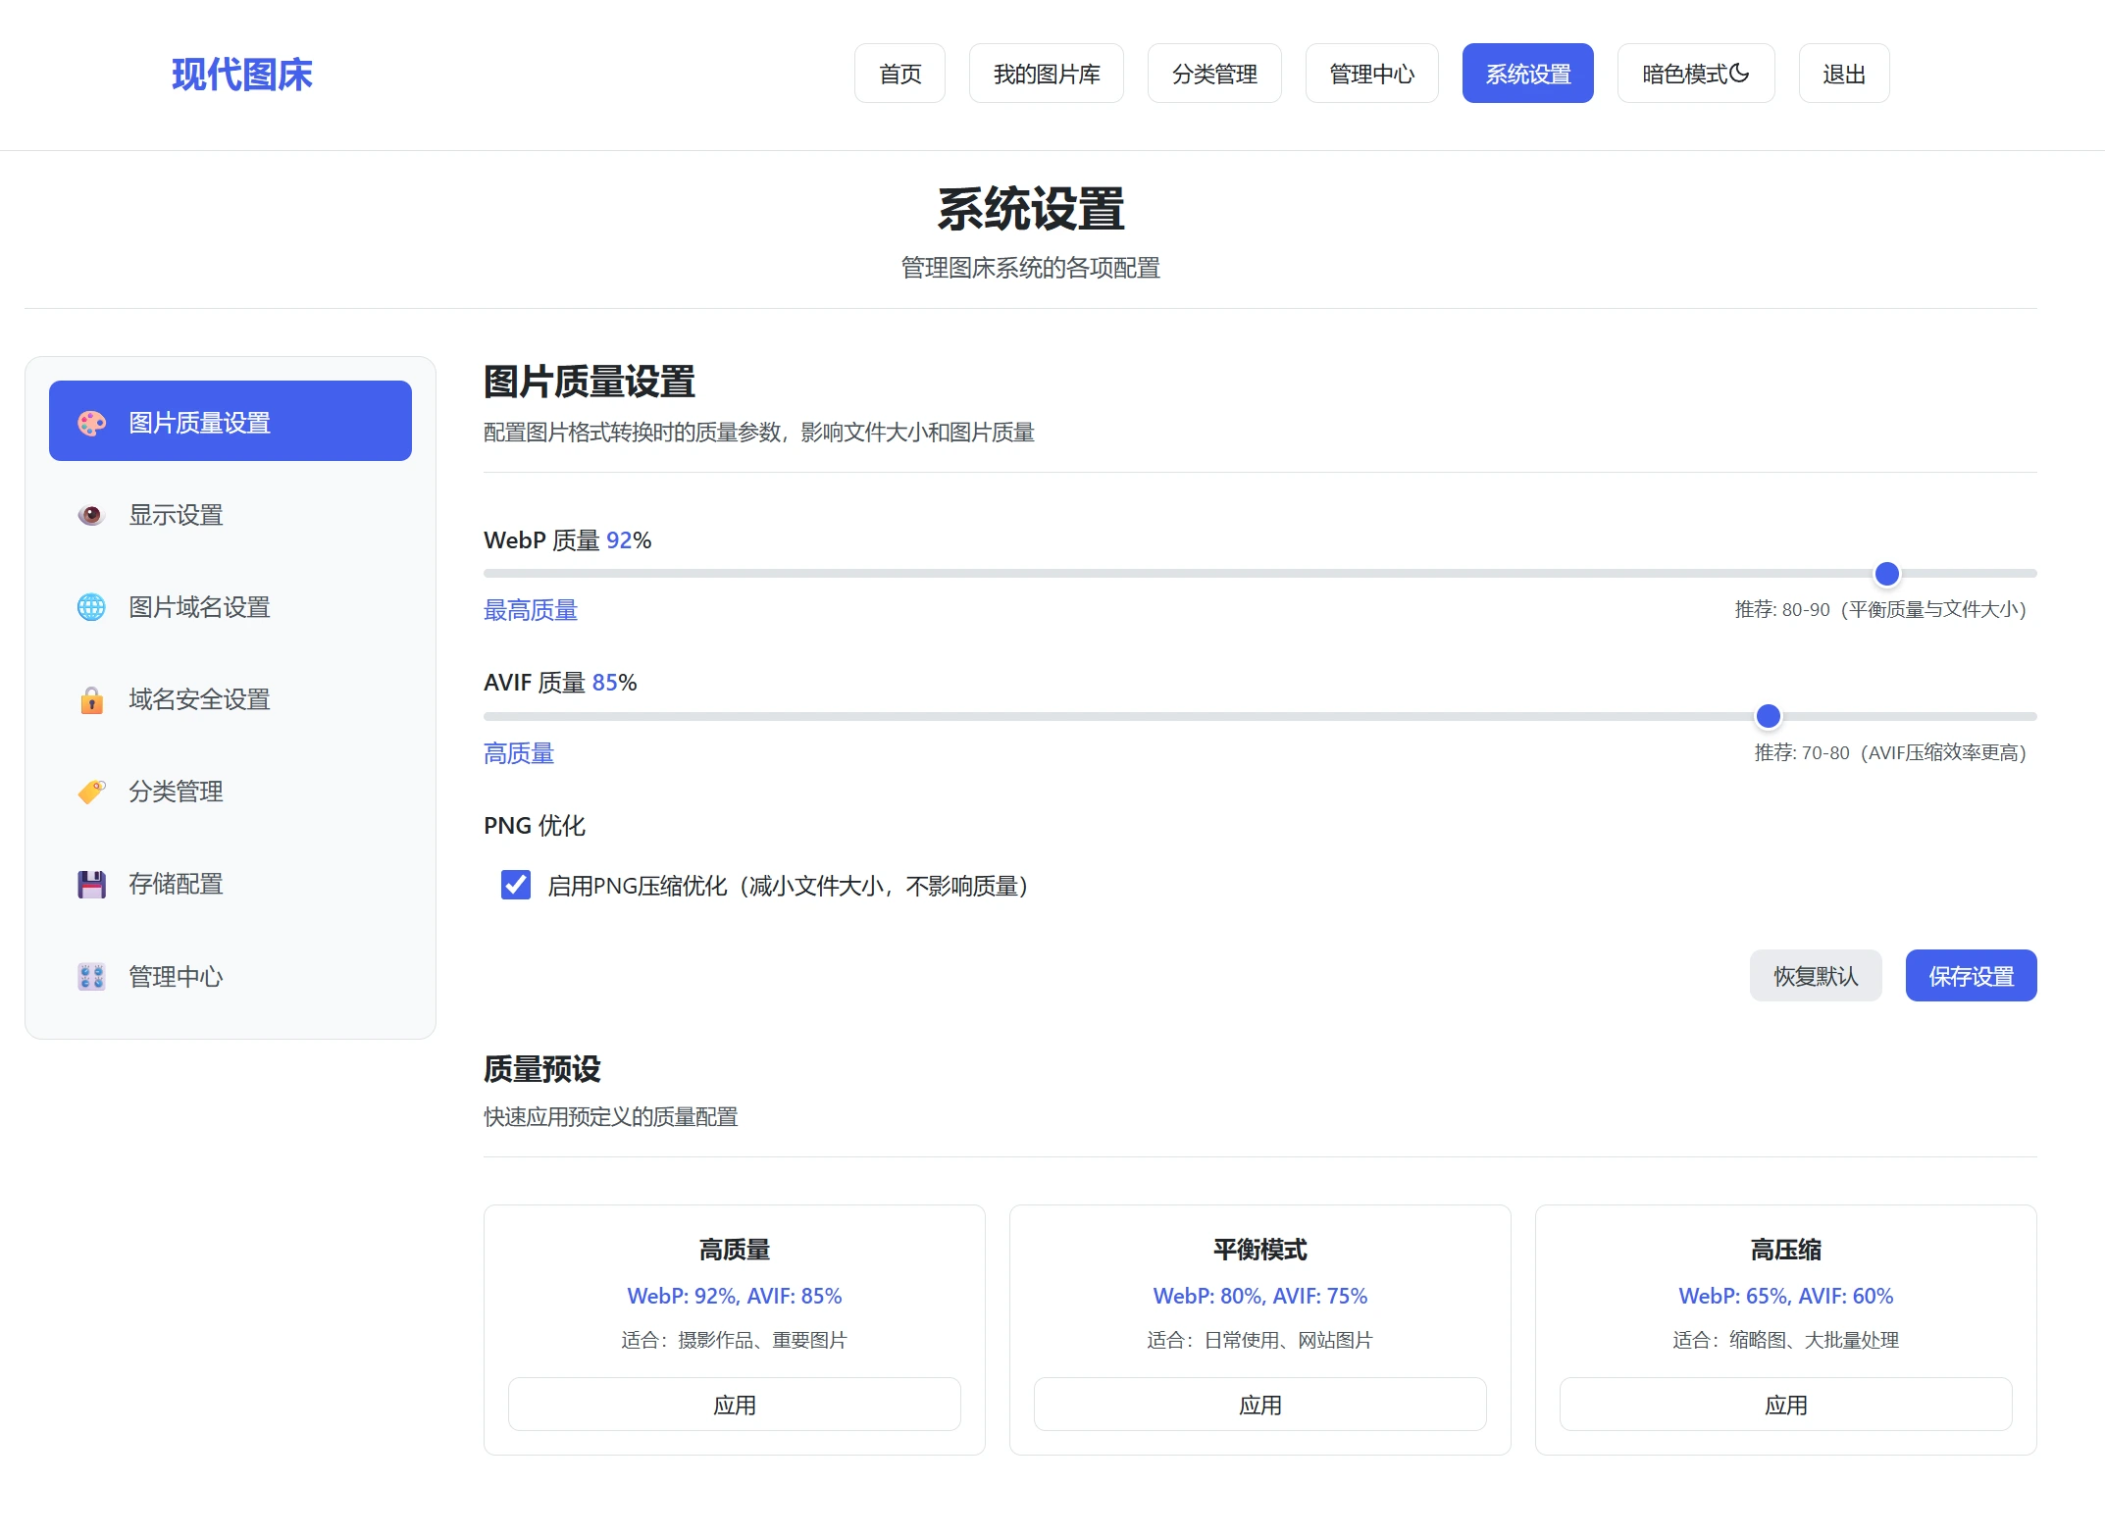Click the 恢复默认 button
2105x1536 pixels.
click(x=1815, y=976)
